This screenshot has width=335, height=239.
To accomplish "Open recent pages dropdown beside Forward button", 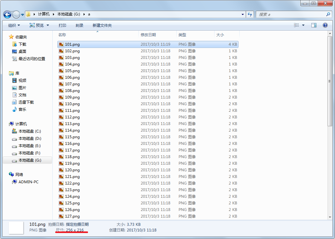I will (22, 15).
